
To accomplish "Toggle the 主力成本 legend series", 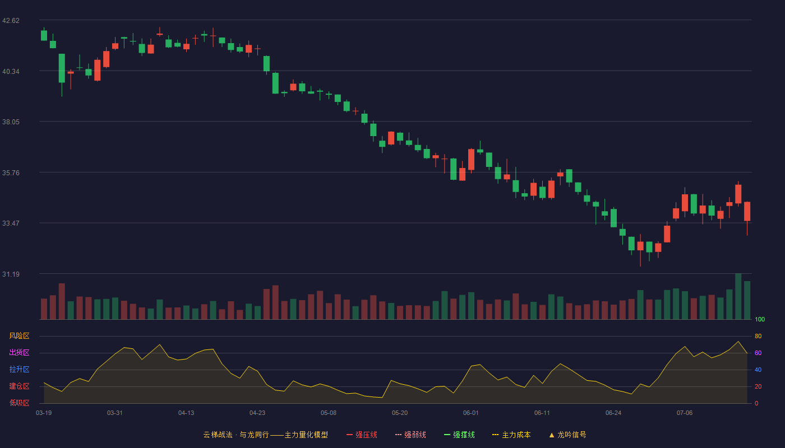I will pos(511,435).
